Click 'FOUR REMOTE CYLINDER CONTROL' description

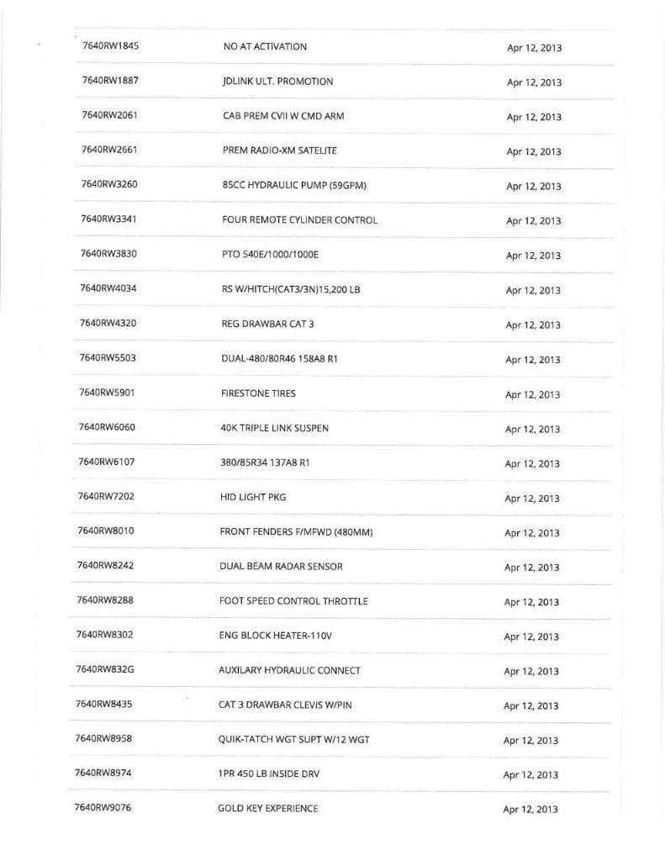click(299, 220)
